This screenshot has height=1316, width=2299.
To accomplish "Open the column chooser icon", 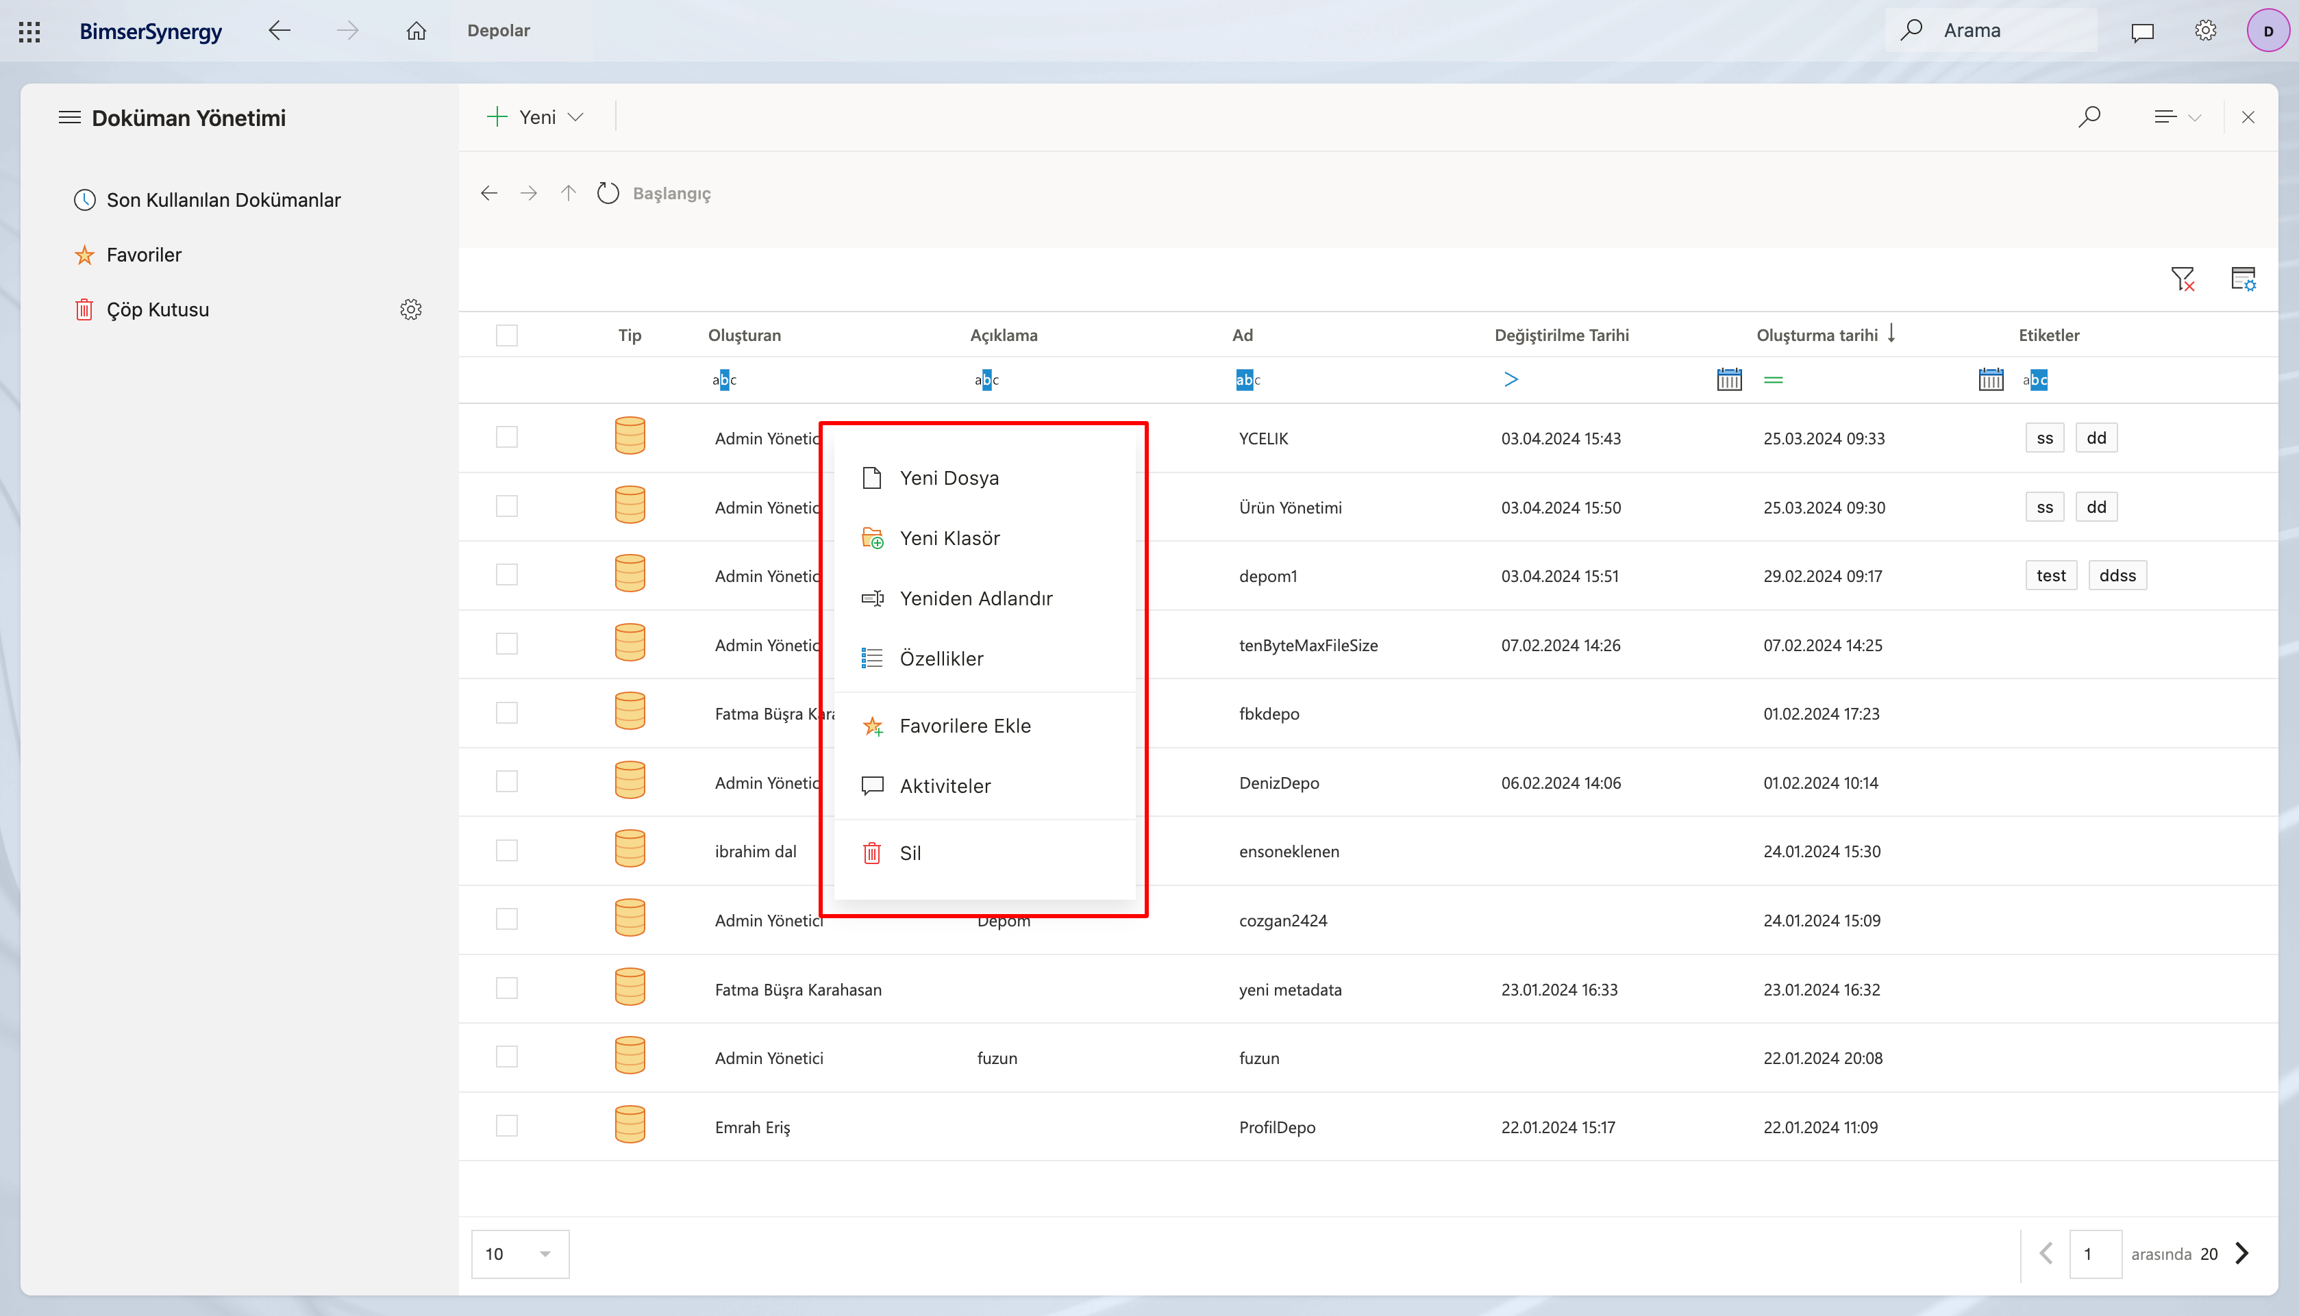I will coord(2243,279).
